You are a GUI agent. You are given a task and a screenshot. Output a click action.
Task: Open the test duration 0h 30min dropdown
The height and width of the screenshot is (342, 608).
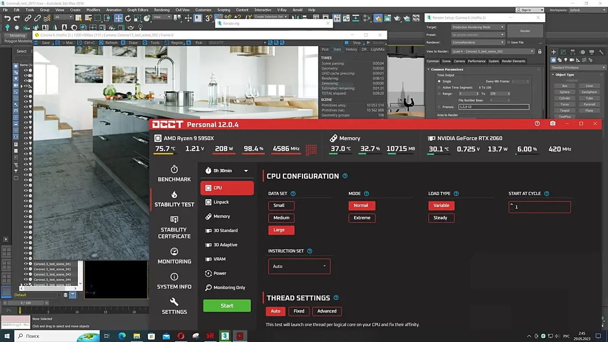pos(227,170)
